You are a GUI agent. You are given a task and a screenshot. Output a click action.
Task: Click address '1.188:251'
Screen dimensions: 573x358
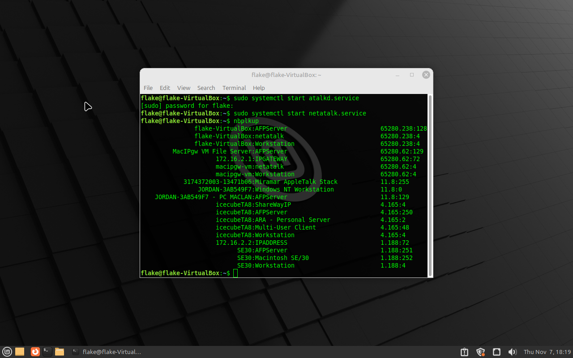coord(397,250)
